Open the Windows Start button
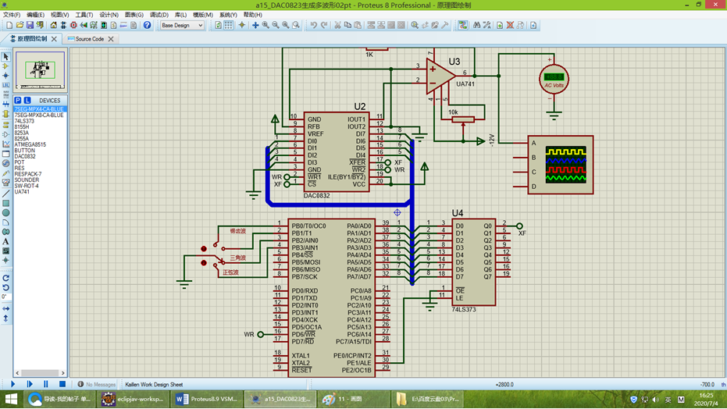Screen dimensions: 727x409 tap(11, 399)
